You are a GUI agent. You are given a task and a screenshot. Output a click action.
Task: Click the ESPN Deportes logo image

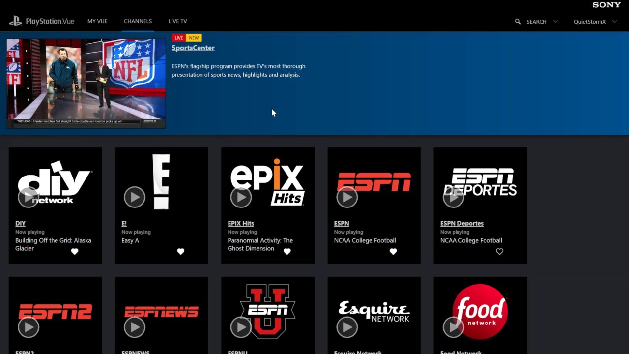[x=480, y=181]
